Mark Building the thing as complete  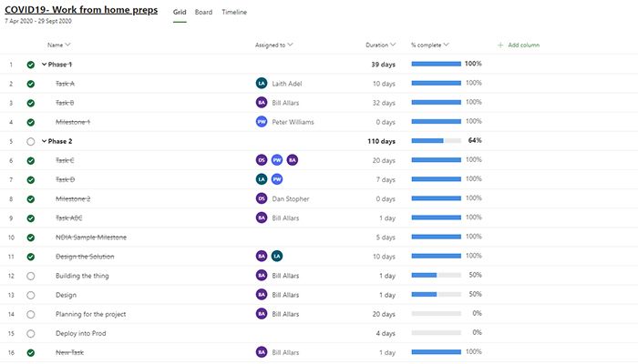point(31,276)
